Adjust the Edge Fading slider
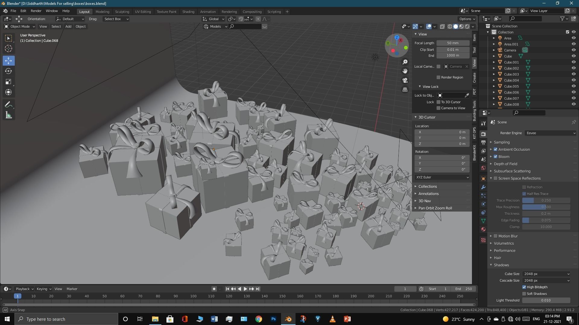The width and height of the screenshot is (579, 325). pyautogui.click(x=546, y=221)
